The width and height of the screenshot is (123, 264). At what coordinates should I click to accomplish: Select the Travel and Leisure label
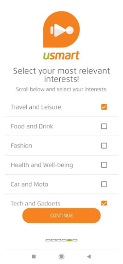tap(36, 107)
